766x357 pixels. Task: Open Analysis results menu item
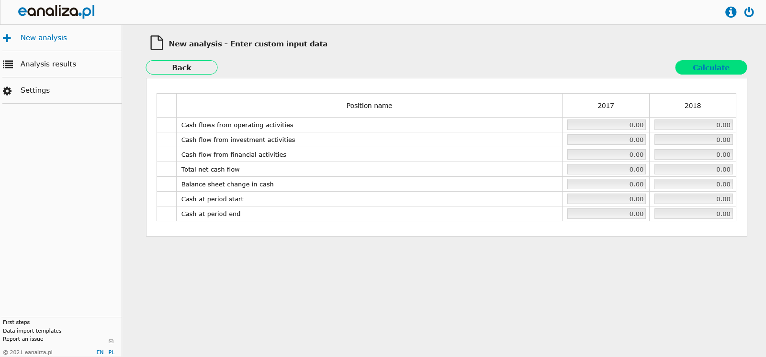pos(48,64)
